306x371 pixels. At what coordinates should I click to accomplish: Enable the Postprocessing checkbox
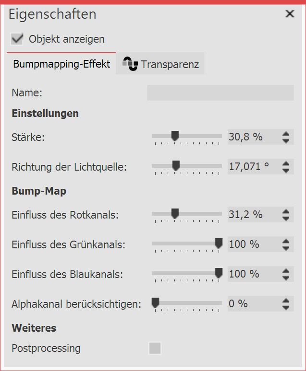click(x=155, y=348)
